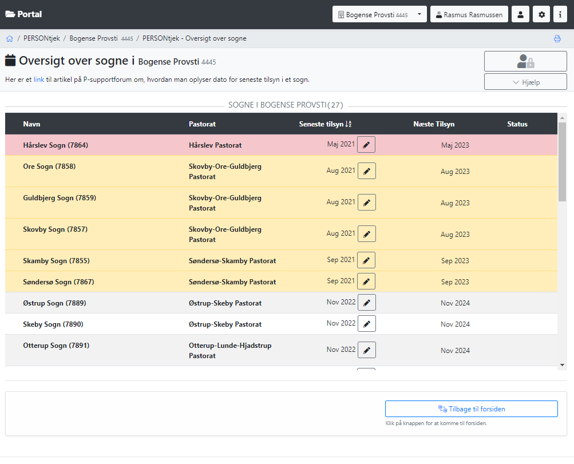Select Skamby Sogn (7855) name
The width and height of the screenshot is (574, 464).
[57, 261]
